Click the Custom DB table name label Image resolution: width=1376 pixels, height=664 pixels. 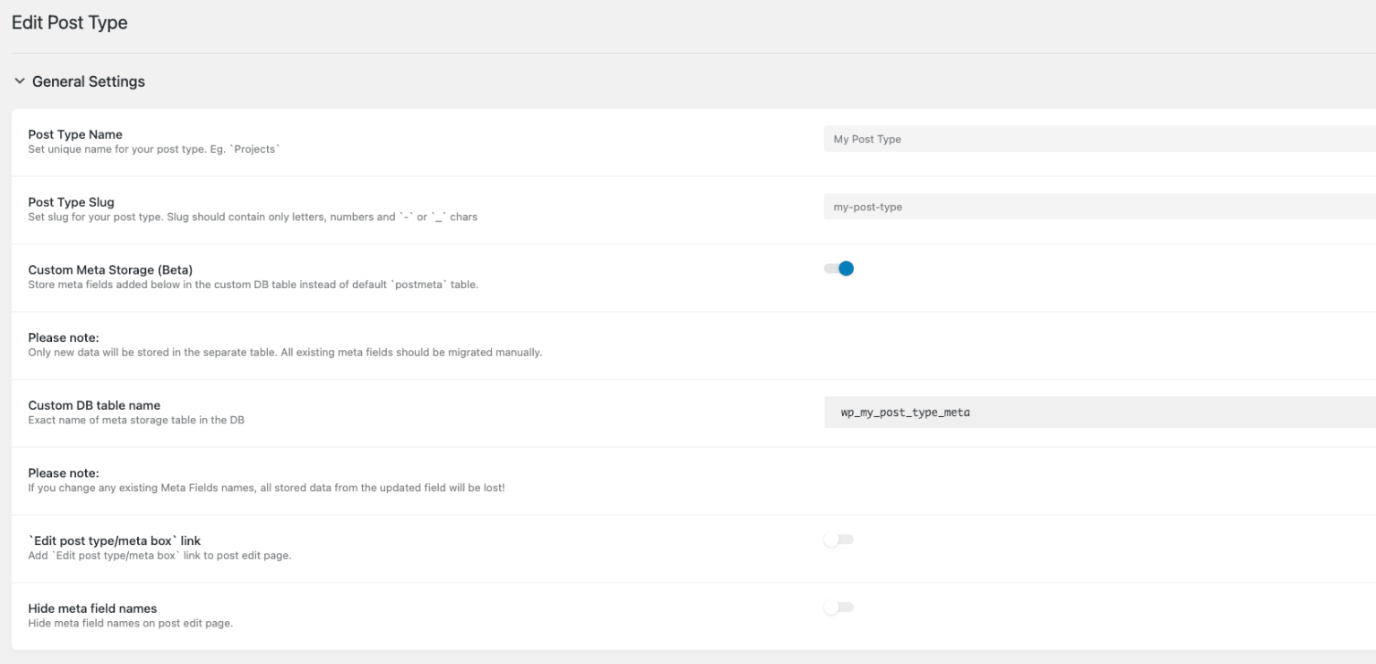click(94, 405)
